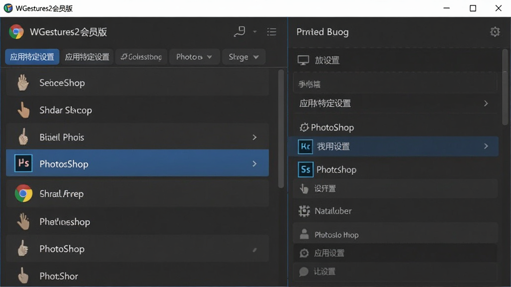Click the cog icon beside Natailuber
Viewport: 511px width, 287px height.
304,211
